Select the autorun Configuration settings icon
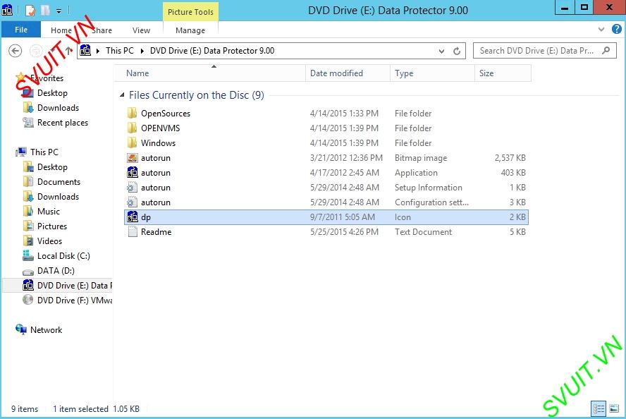 [x=132, y=202]
